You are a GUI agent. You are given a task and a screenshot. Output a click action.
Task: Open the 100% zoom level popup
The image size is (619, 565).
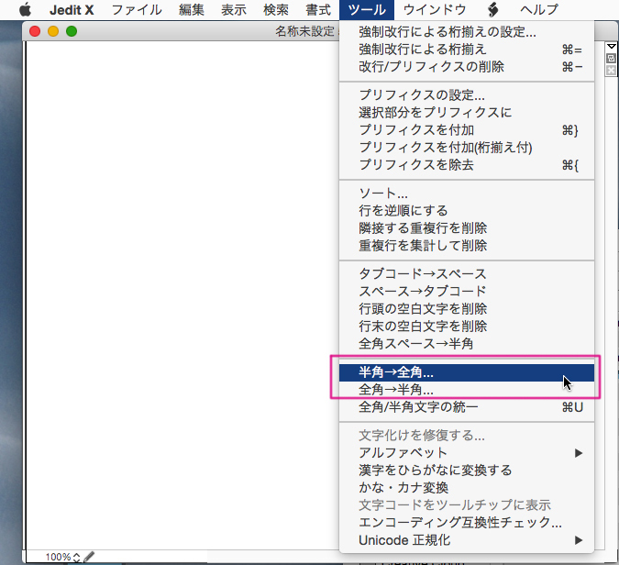point(62,557)
